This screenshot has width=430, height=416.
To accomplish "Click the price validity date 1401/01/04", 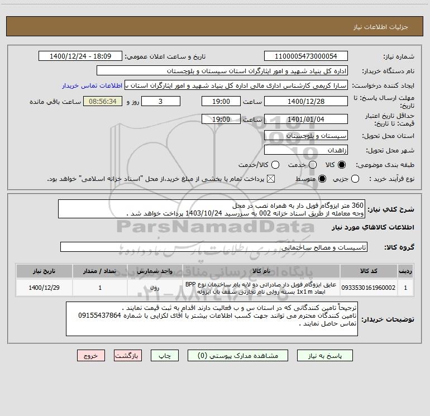I will pos(306,119).
